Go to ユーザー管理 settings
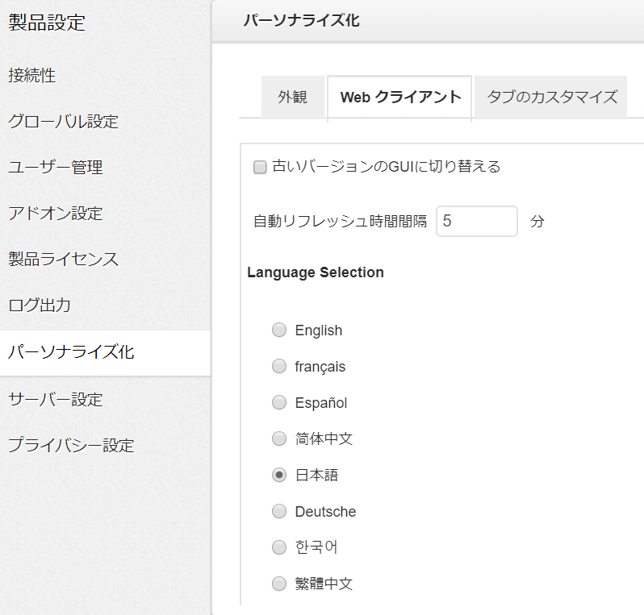This screenshot has height=615, width=644. (x=56, y=168)
